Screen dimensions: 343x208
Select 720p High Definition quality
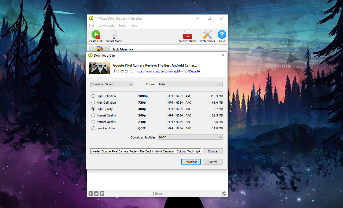click(93, 102)
